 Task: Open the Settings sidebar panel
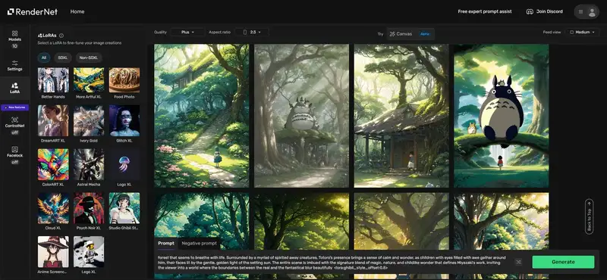pyautogui.click(x=14, y=66)
